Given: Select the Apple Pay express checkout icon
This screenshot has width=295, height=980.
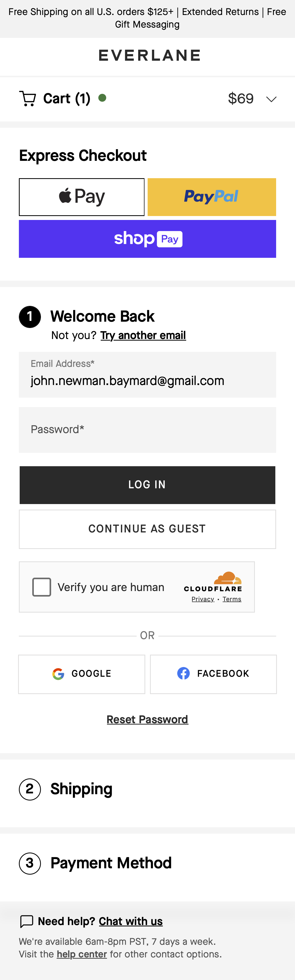Looking at the screenshot, I should pyautogui.click(x=81, y=197).
